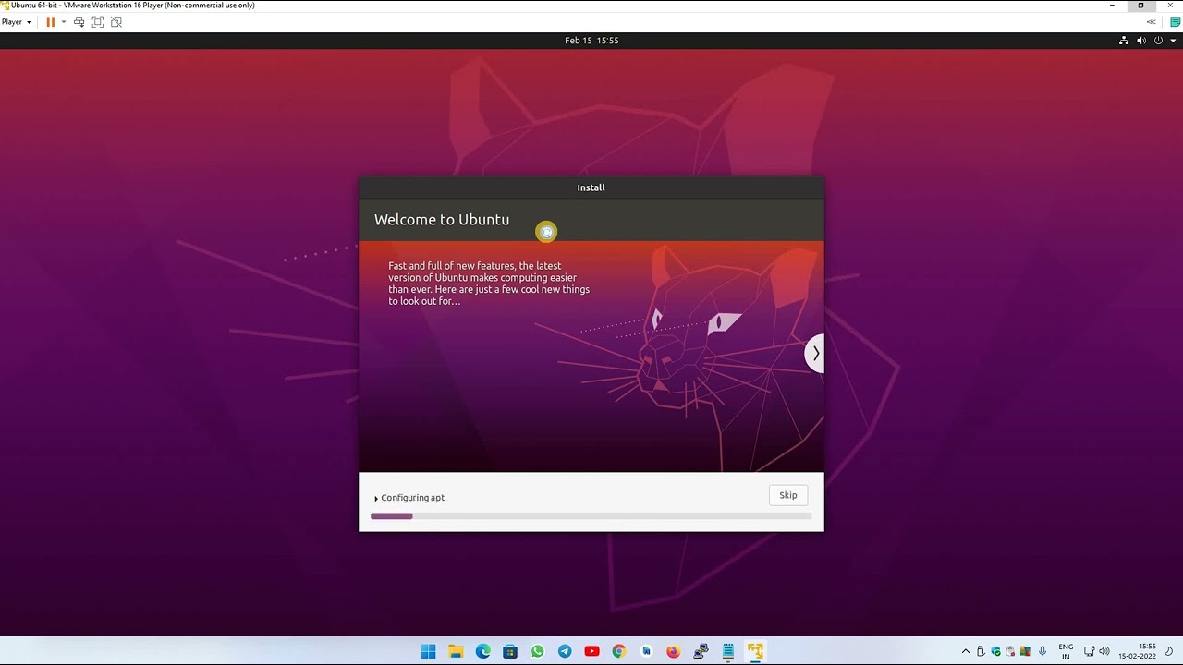
Task: Switch ENG IN input language
Action: pyautogui.click(x=1066, y=651)
